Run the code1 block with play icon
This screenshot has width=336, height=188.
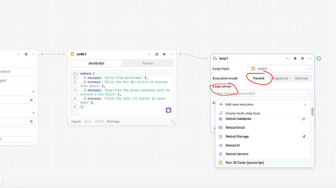(165, 54)
